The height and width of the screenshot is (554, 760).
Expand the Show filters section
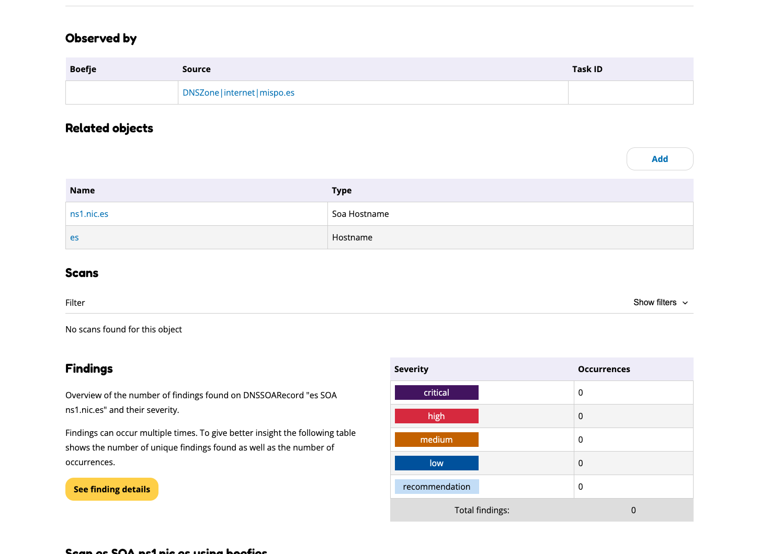[x=654, y=303]
